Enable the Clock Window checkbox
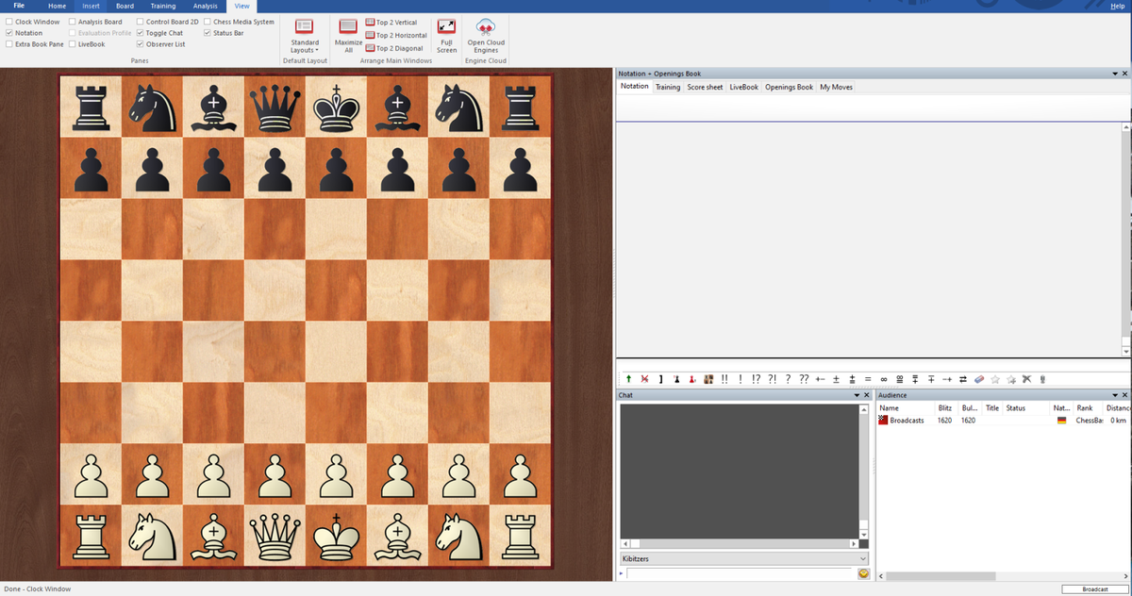The image size is (1132, 596). (x=9, y=22)
